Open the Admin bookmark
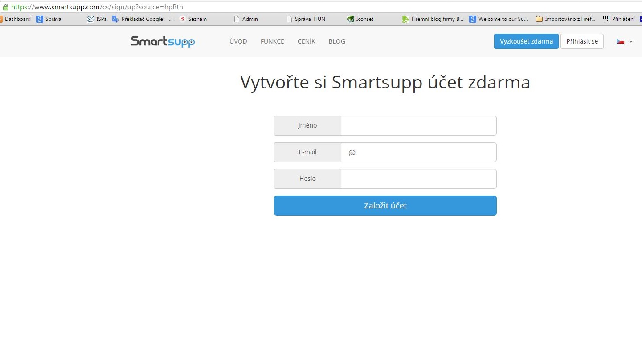Image resolution: width=642 pixels, height=364 pixels. (246, 19)
